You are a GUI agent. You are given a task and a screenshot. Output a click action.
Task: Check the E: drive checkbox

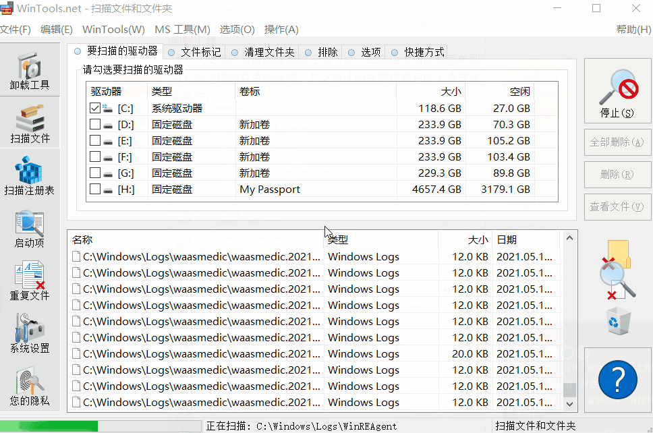(95, 141)
